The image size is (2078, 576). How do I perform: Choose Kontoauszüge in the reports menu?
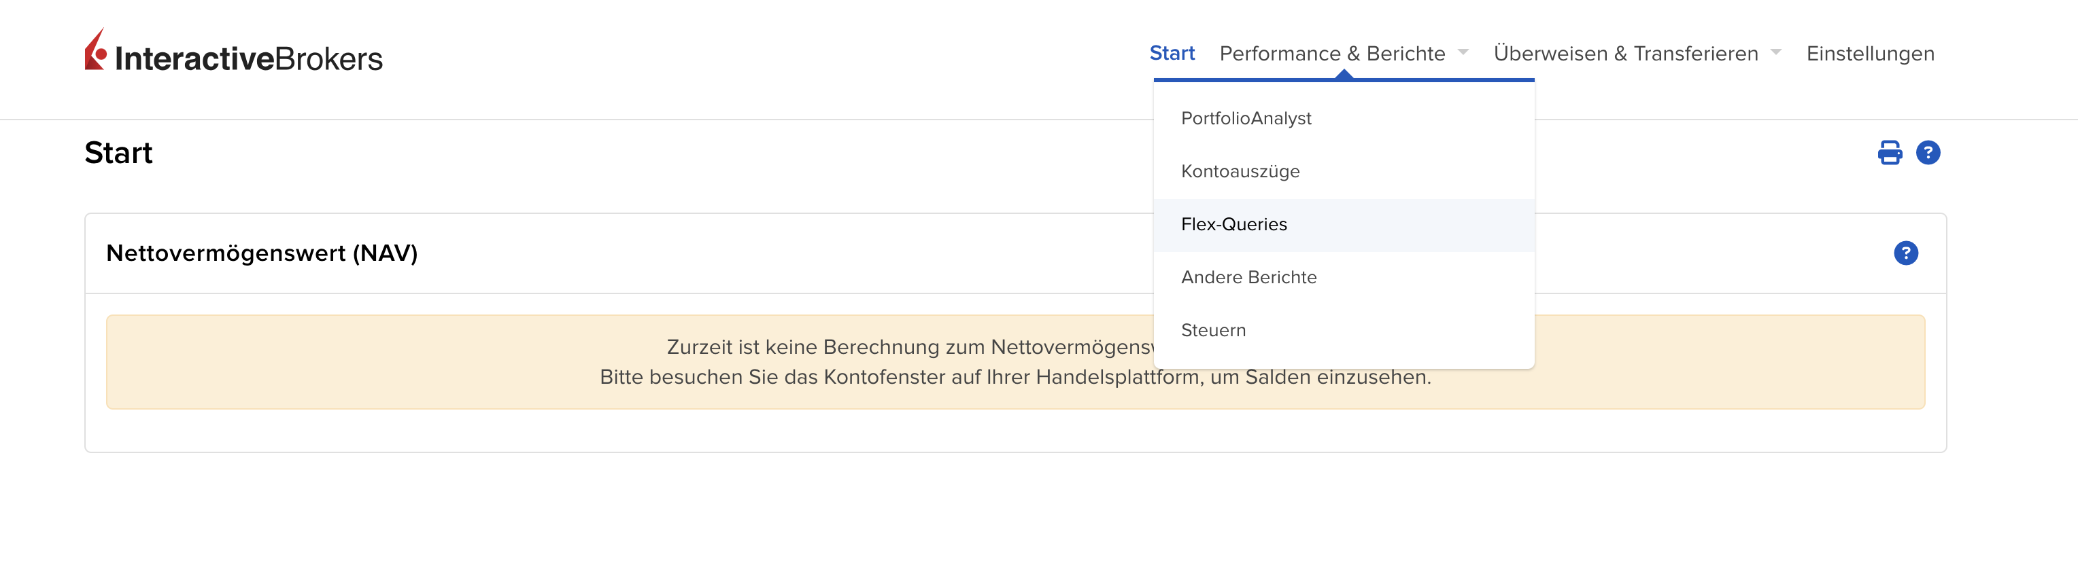[1240, 172]
